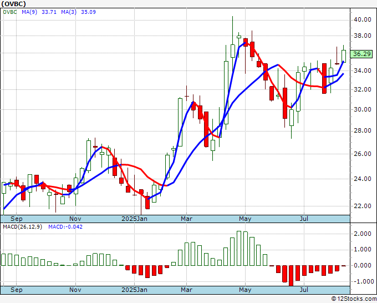Click Nov on the price chart time axis
The image size is (377, 303).
[75, 219]
